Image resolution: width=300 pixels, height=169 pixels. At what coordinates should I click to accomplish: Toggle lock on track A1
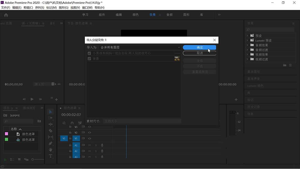[x=70, y=145]
